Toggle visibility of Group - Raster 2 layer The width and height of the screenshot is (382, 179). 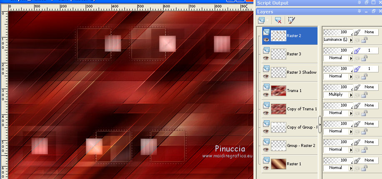[266, 149]
